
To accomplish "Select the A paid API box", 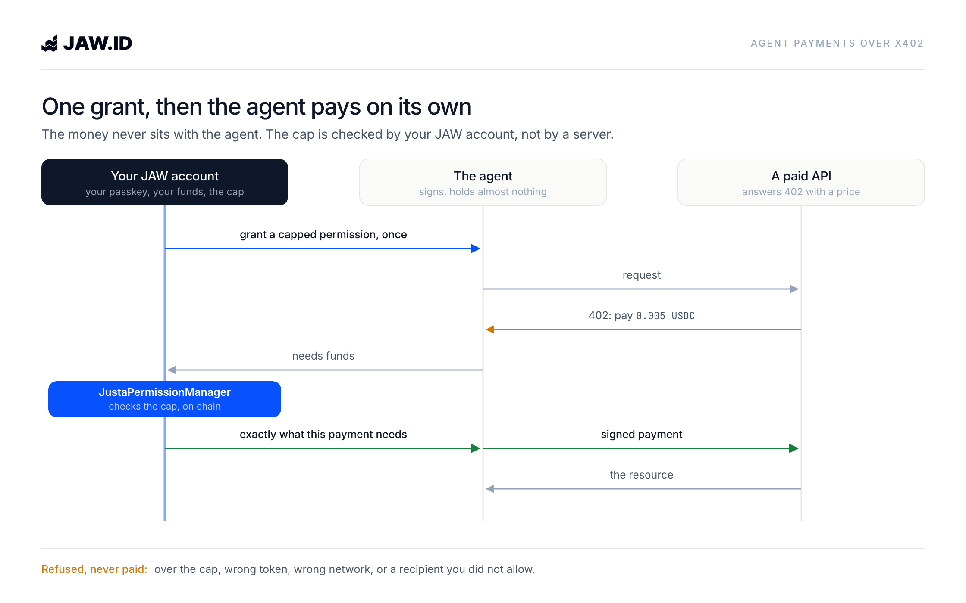I will pos(801,182).
